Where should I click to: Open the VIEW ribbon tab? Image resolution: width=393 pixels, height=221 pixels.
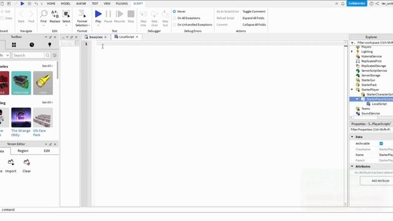click(107, 4)
